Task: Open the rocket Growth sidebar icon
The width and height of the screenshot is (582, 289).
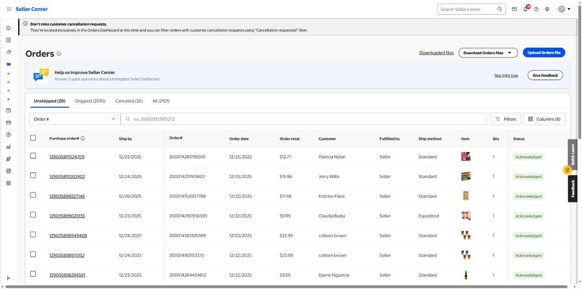Action: (8, 159)
